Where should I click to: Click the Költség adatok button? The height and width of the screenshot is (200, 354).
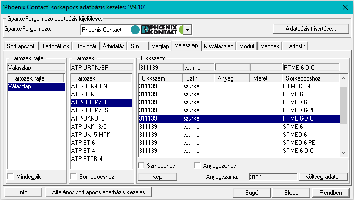(x=324, y=177)
